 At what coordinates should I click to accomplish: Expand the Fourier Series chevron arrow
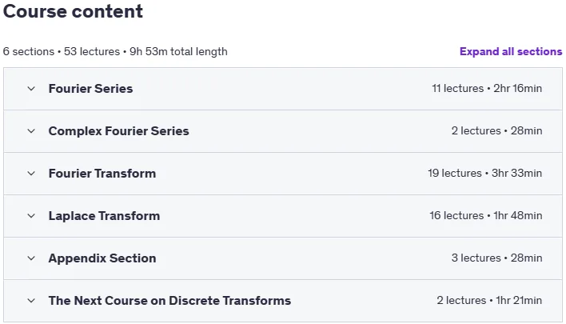click(x=31, y=89)
